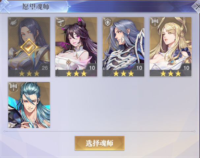This screenshot has height=158, width=200.
Task: Select the blonde soul master card
Action: (x=171, y=47)
